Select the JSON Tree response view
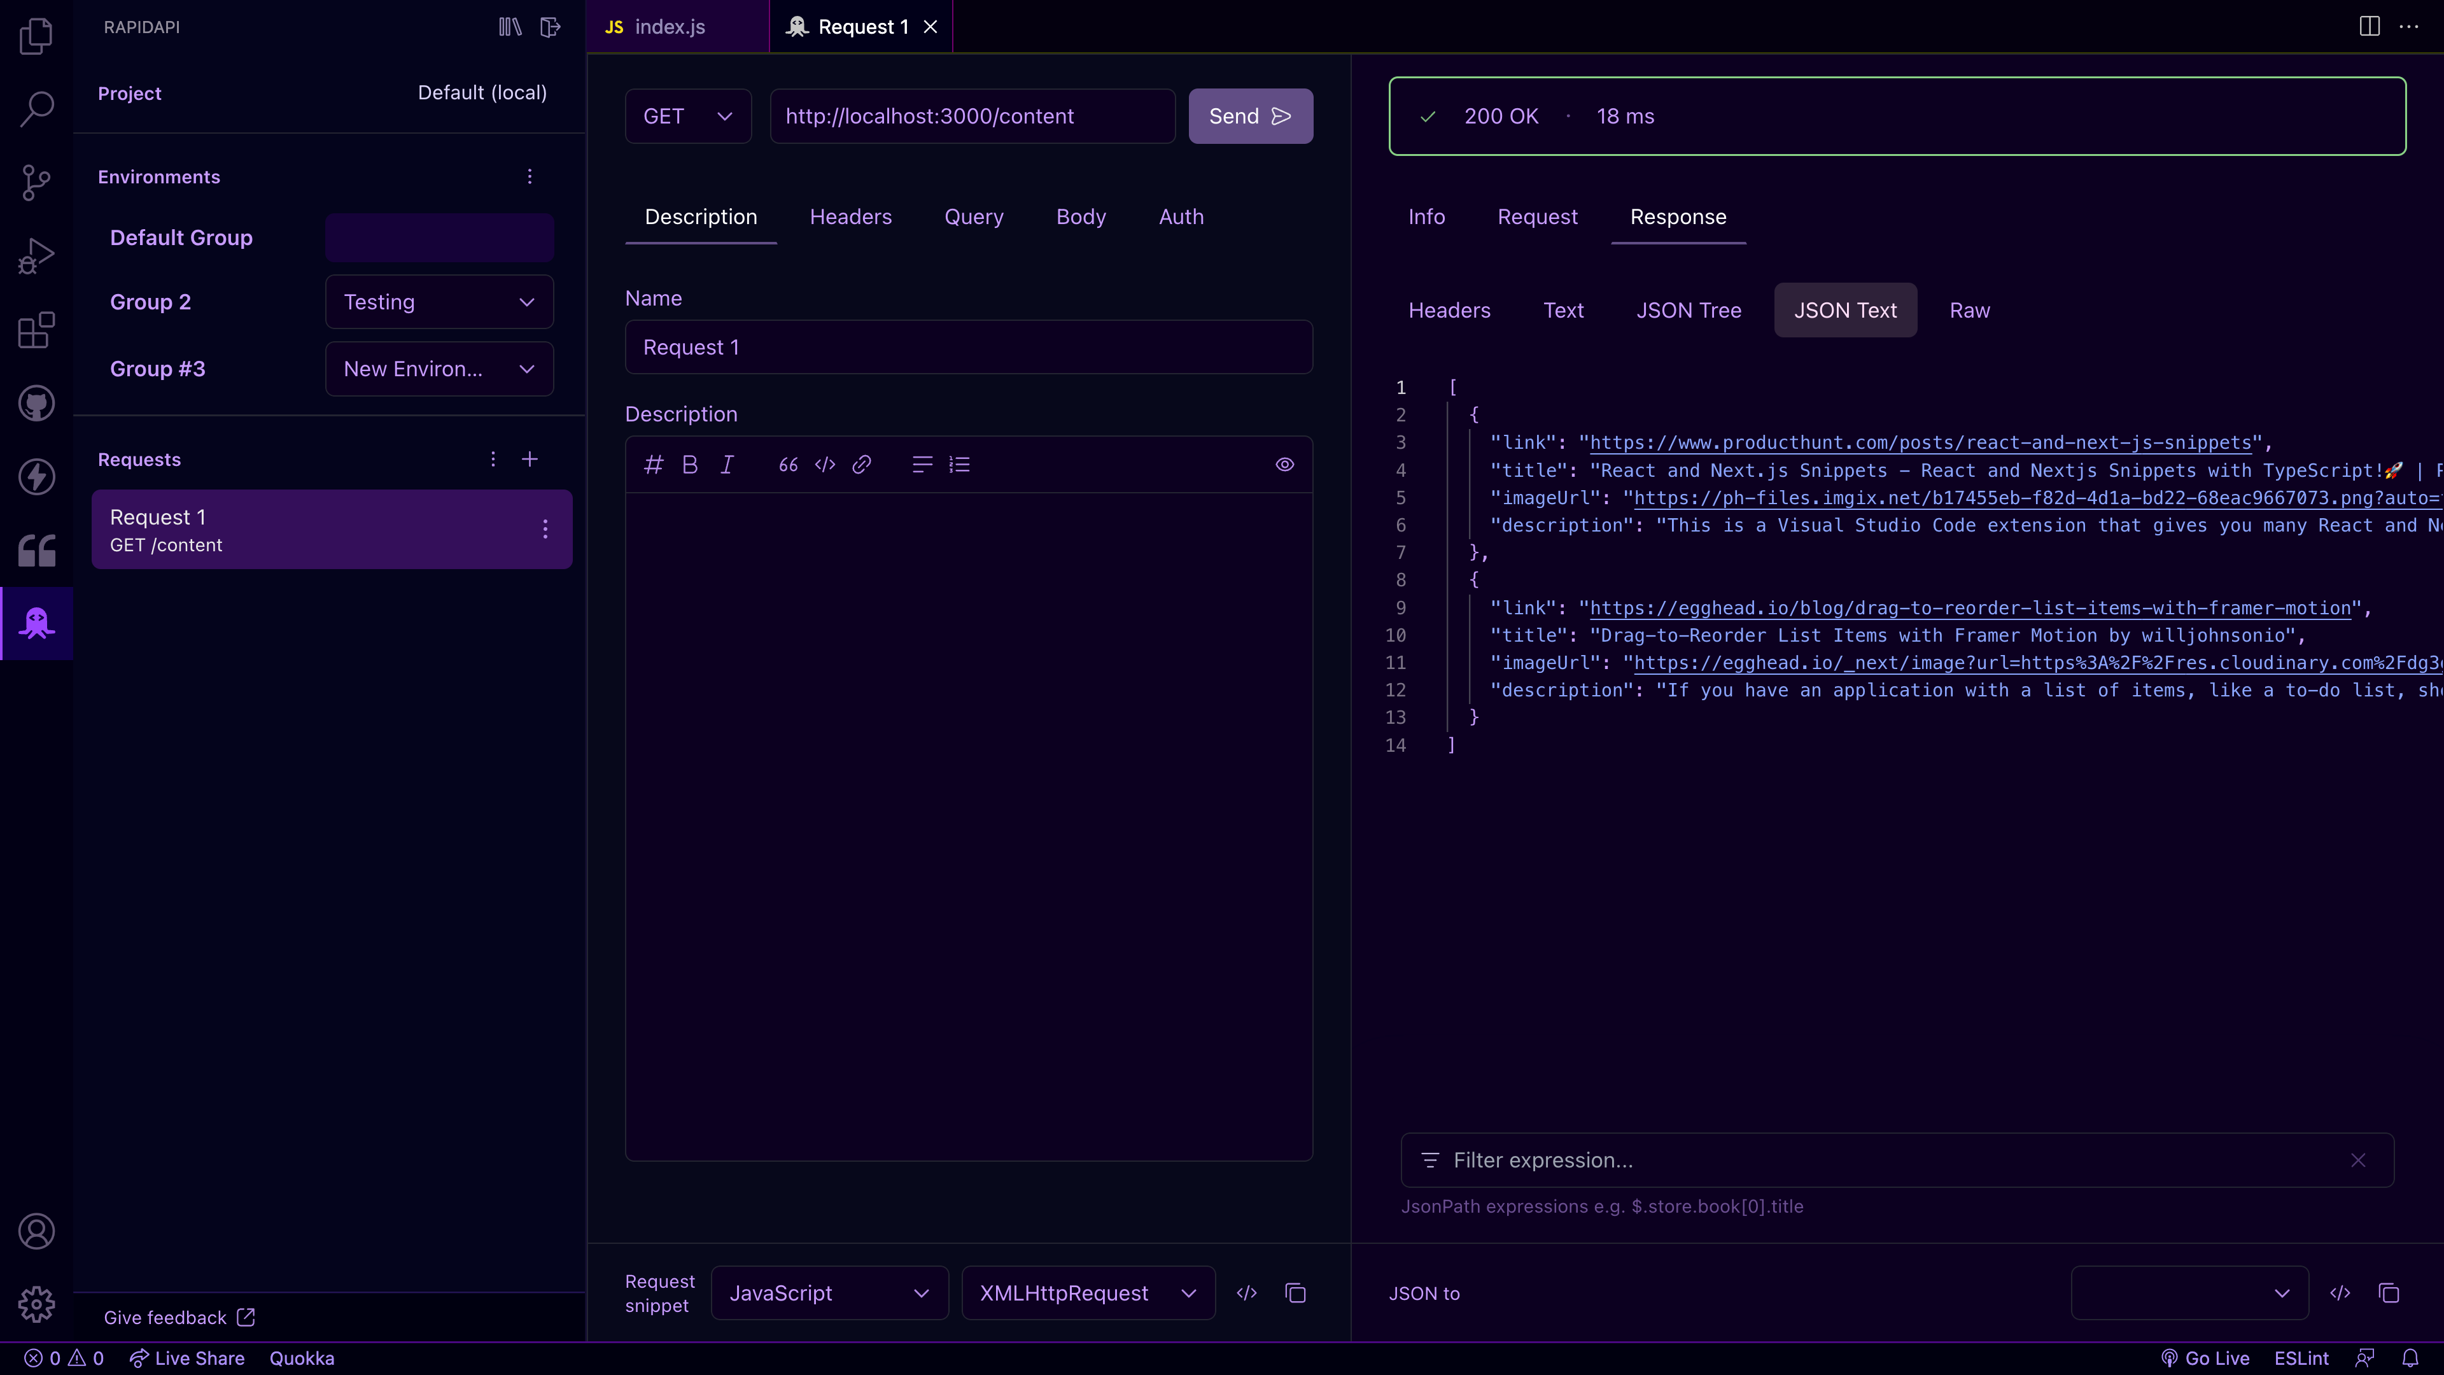2444x1375 pixels. (1688, 310)
